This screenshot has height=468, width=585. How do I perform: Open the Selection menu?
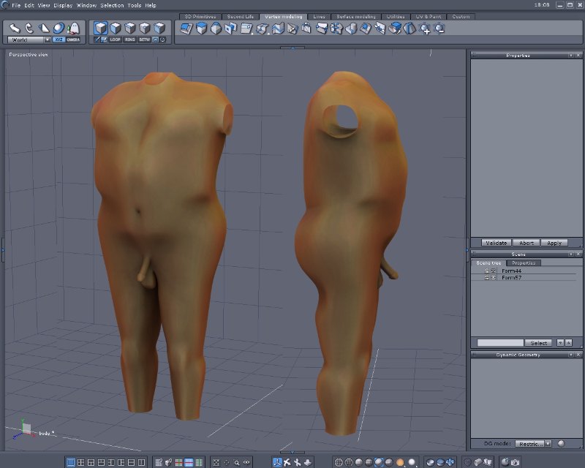click(112, 5)
